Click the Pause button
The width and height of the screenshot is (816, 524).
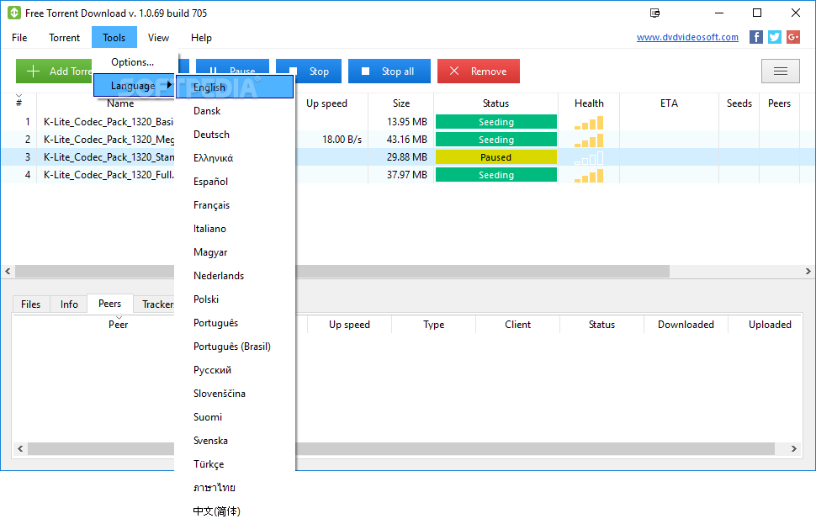point(232,67)
